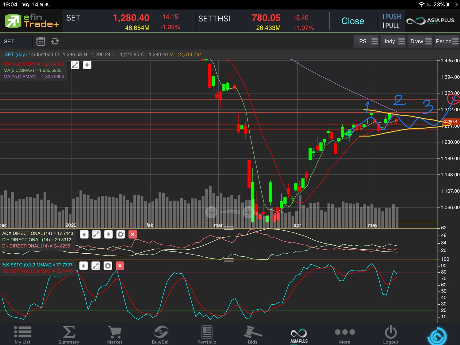Open the Indy indicators dropdown
This screenshot has width=460, height=345.
click(393, 41)
